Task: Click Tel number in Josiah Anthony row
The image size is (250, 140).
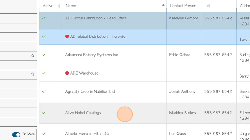Action: (218, 91)
